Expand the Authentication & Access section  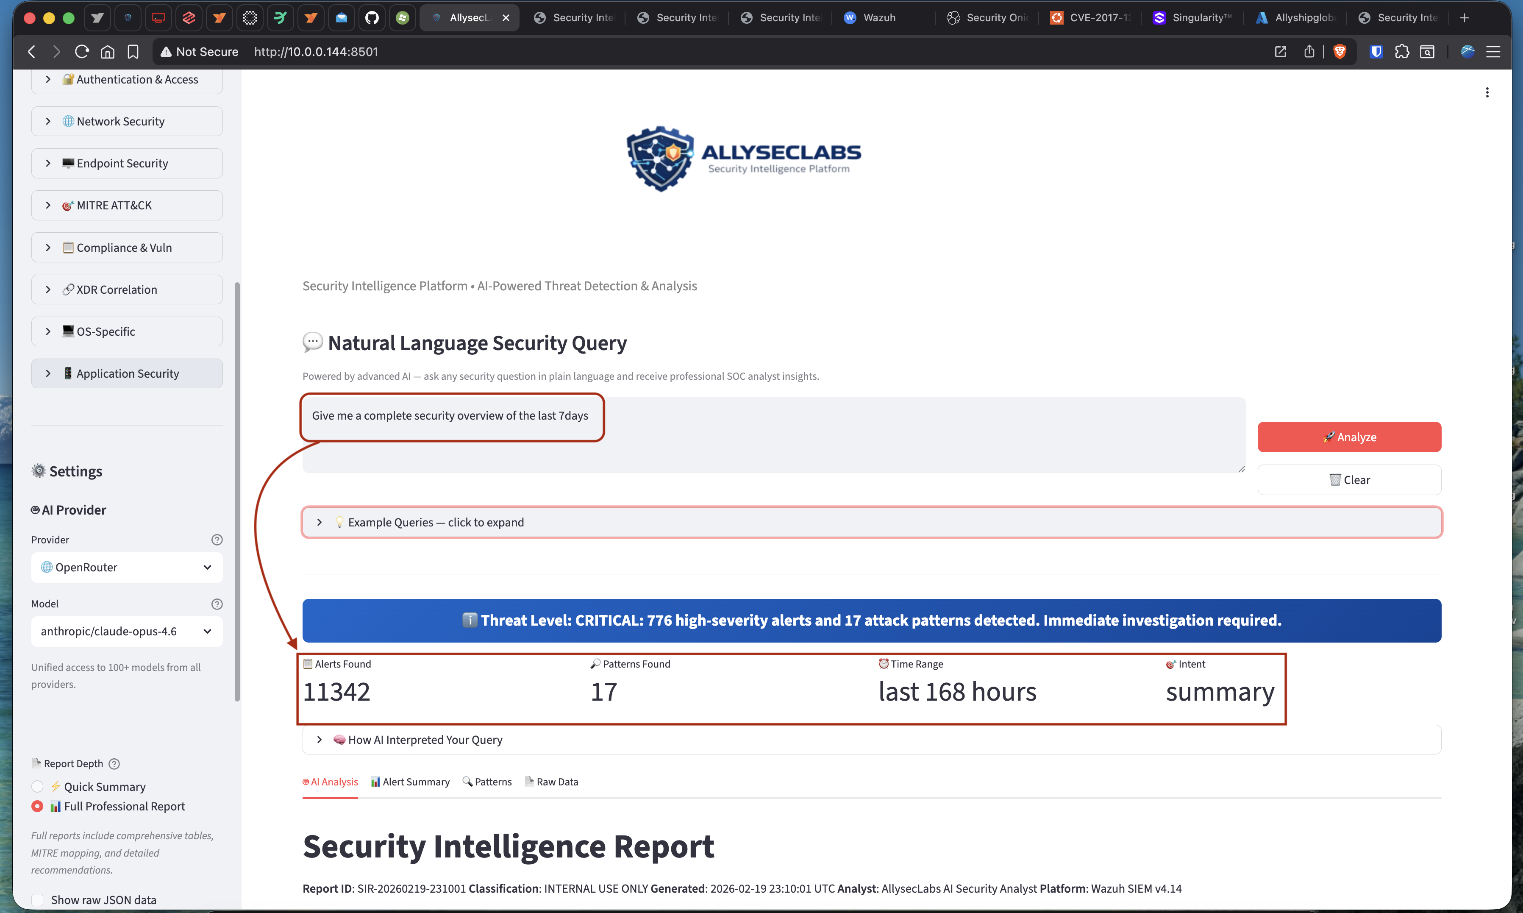(127, 79)
